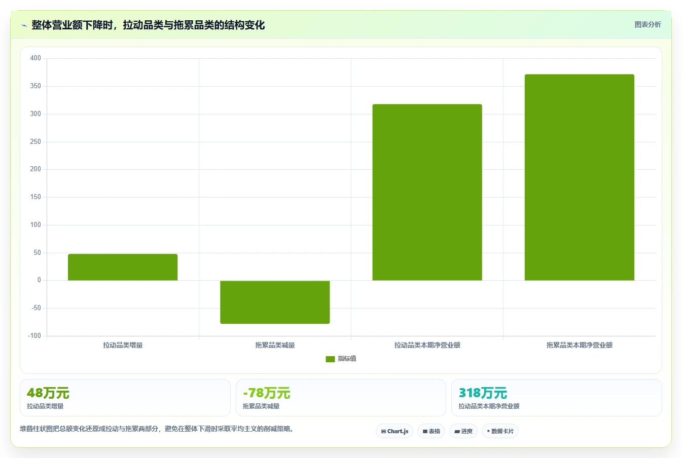Click the y-axis value -100
This screenshot has height=458, width=682.
(34, 336)
